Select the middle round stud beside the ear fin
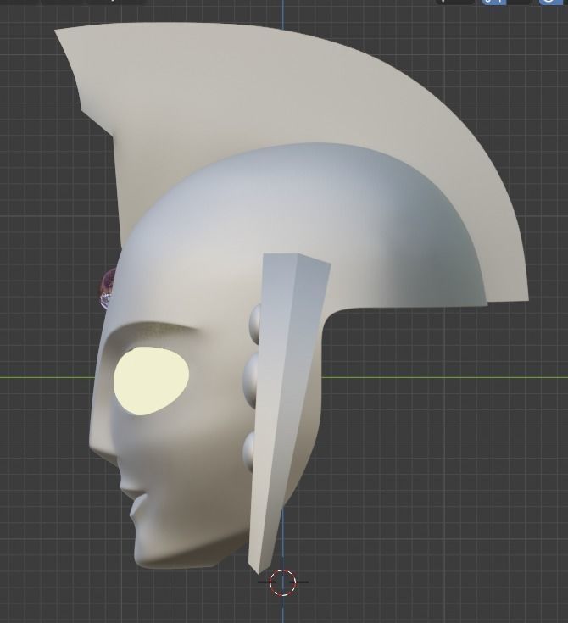568x623 pixels. (x=251, y=380)
